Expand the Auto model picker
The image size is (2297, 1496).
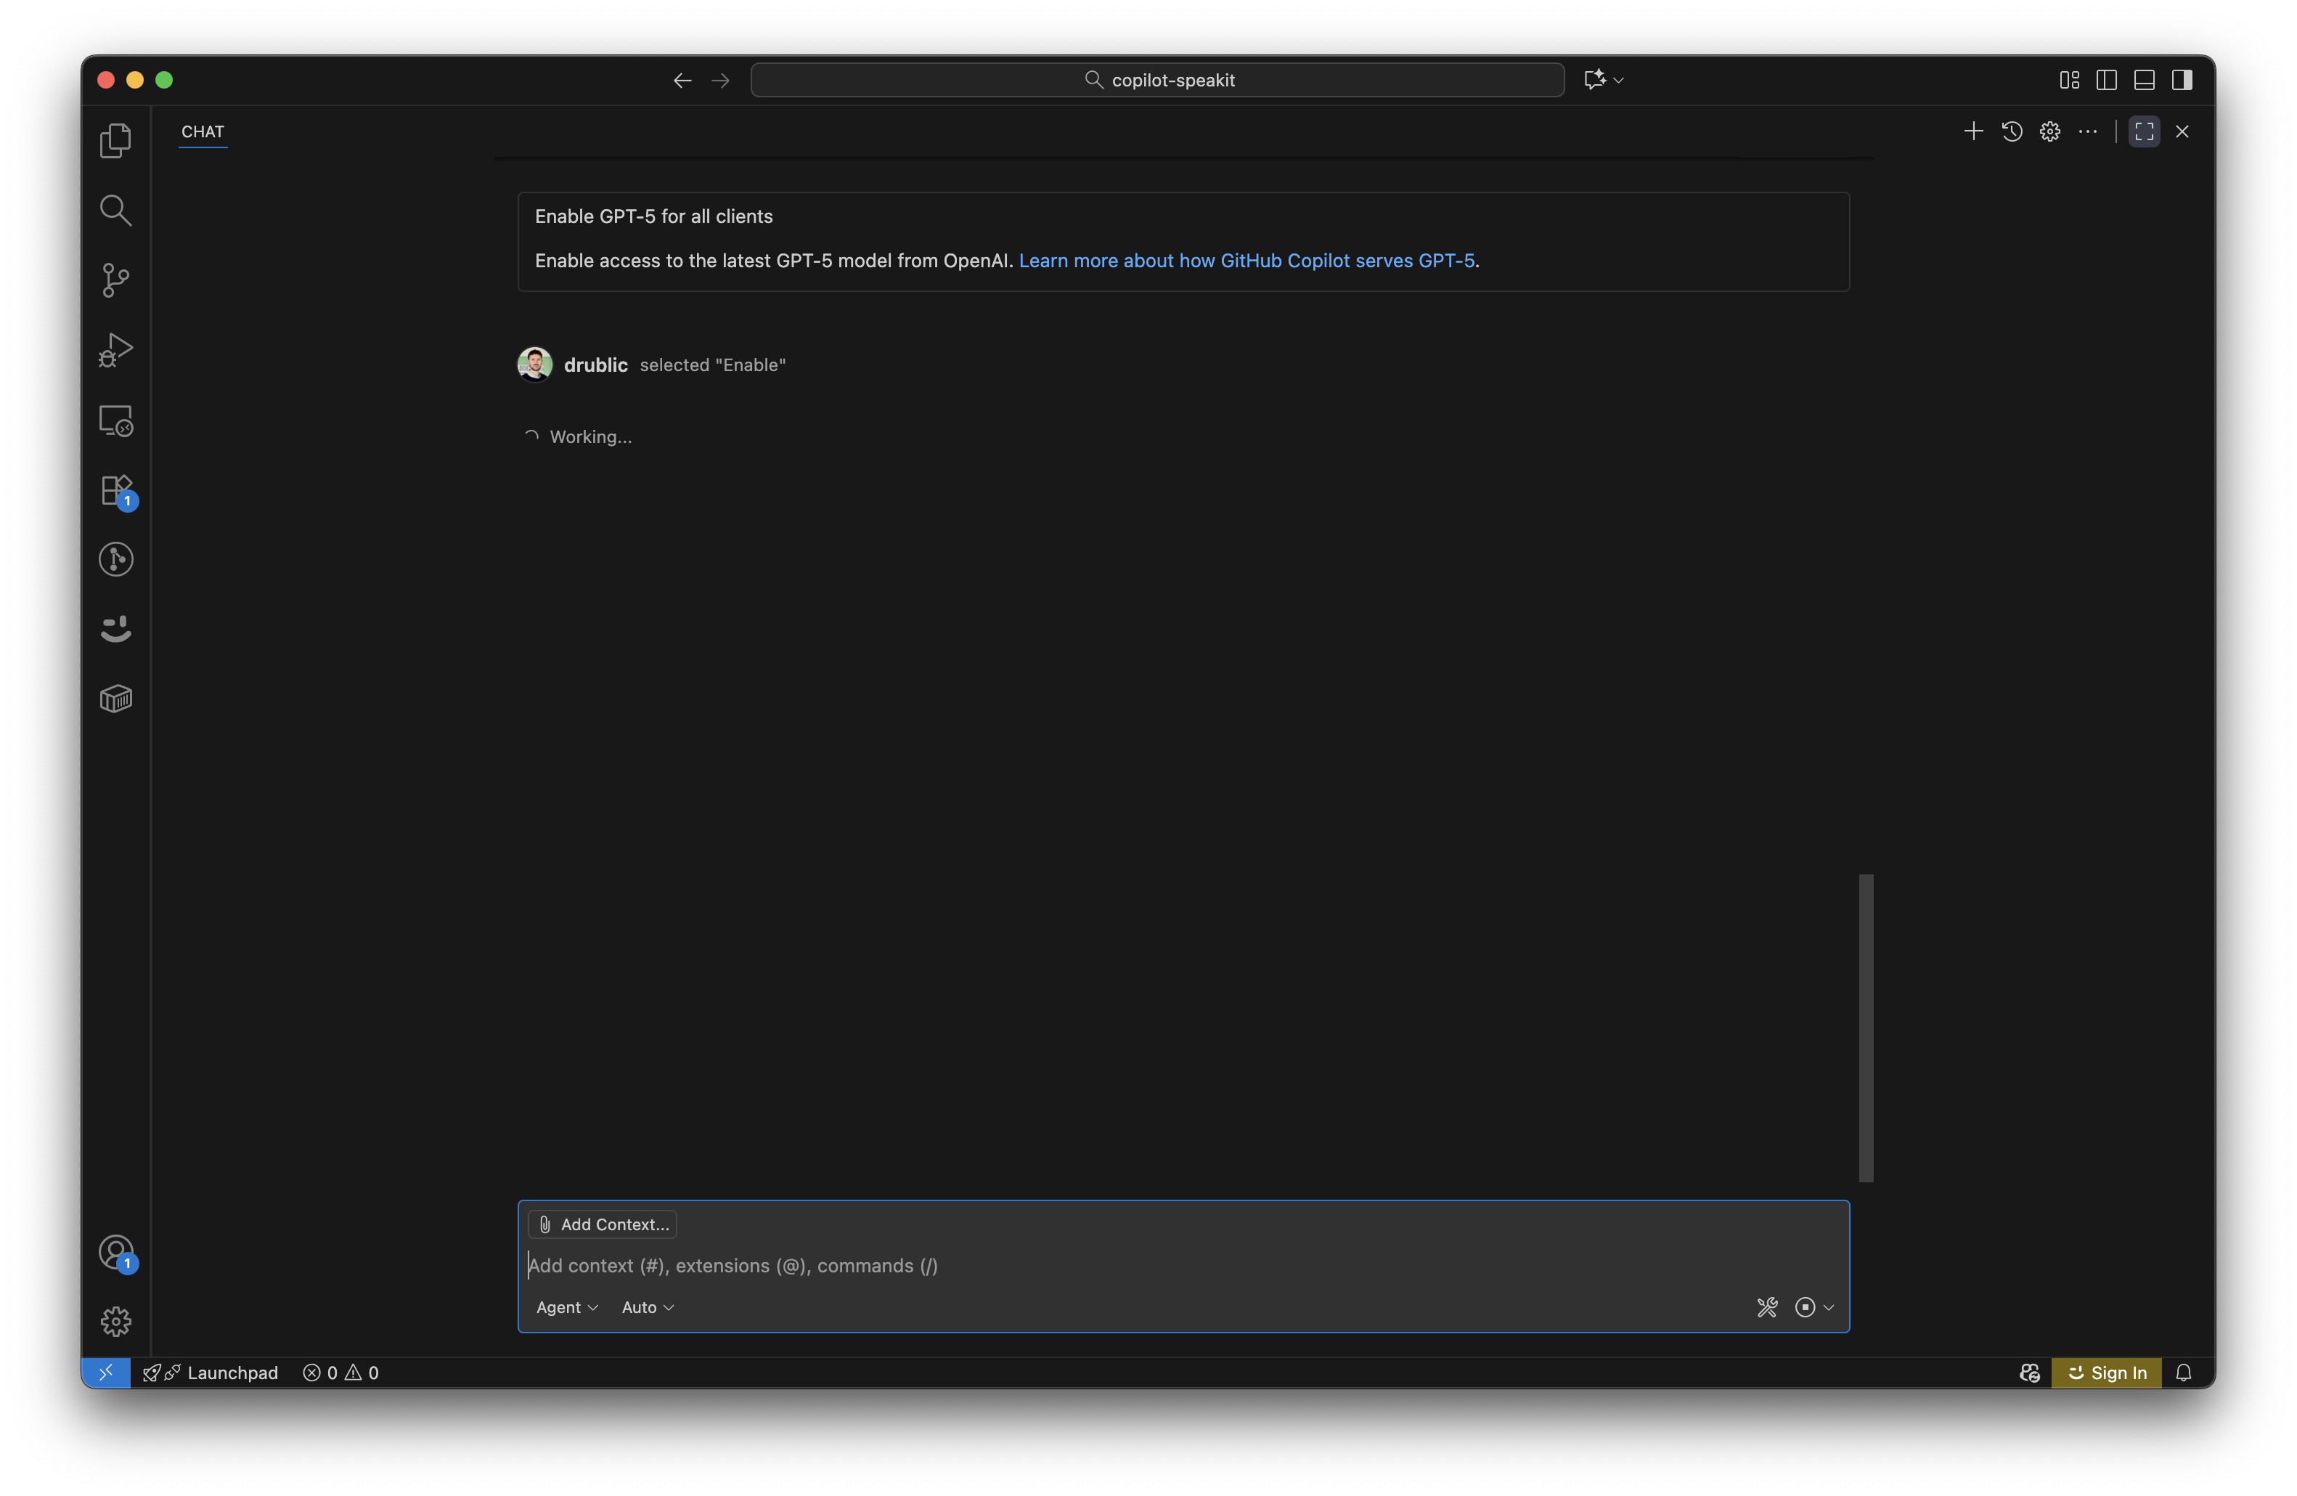648,1307
